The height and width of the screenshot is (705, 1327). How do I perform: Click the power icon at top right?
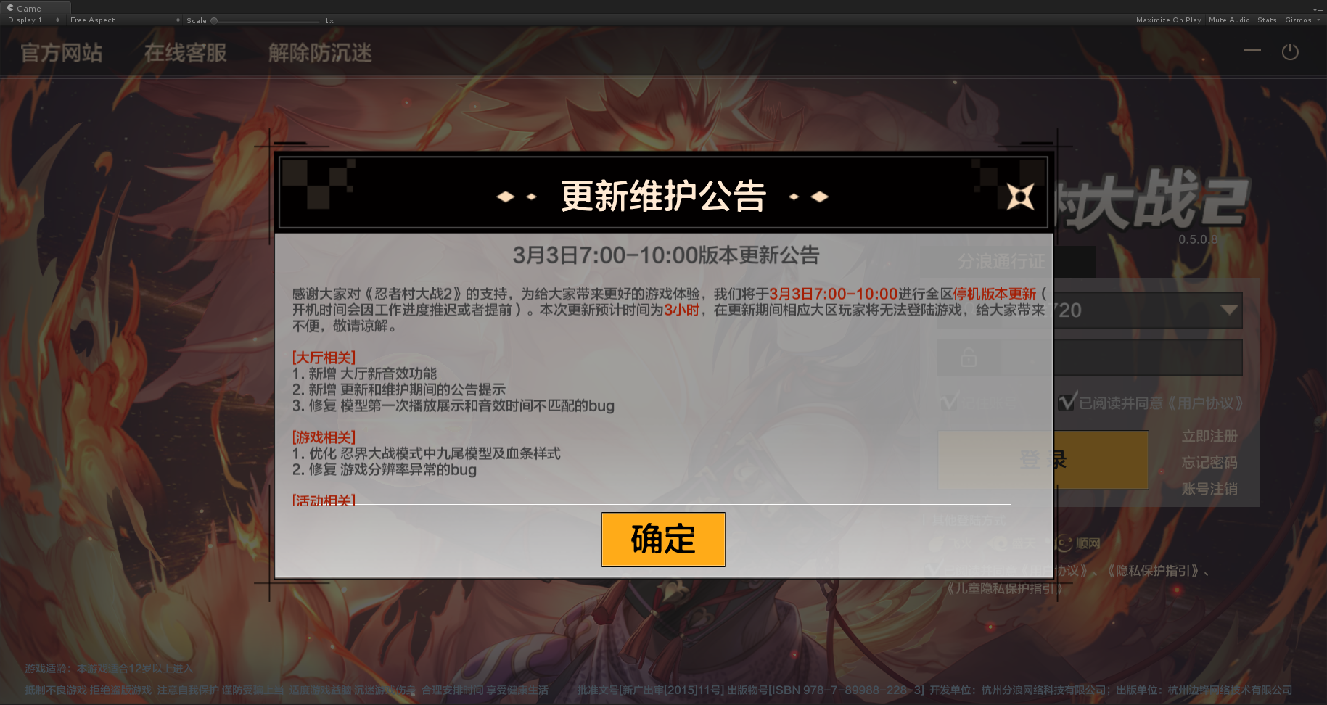coord(1290,51)
